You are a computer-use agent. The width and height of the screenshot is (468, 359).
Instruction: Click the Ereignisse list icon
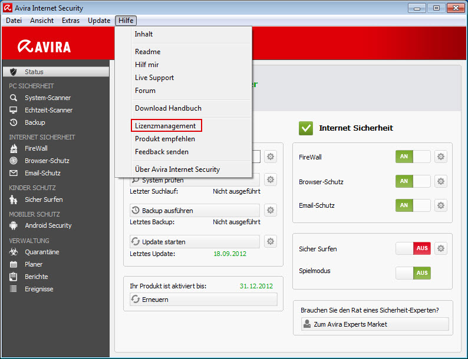13,289
